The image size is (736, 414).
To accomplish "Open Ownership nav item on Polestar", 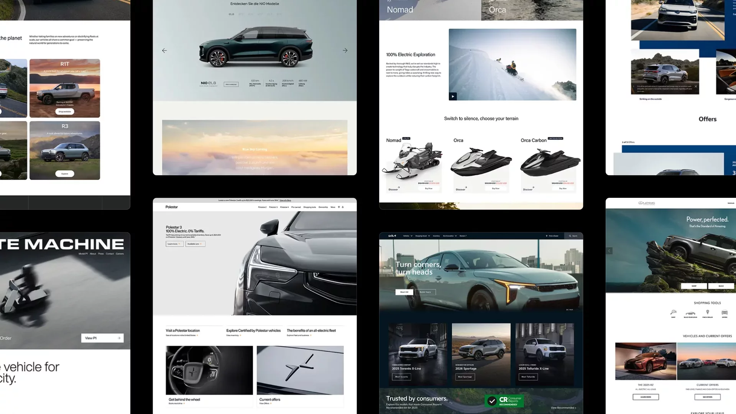I will [x=323, y=207].
